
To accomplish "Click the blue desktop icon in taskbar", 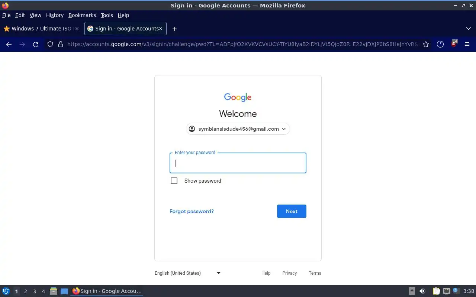I will click(64, 291).
